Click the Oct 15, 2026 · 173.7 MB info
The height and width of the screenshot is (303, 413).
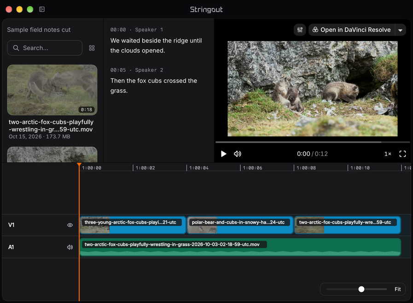[x=40, y=137]
